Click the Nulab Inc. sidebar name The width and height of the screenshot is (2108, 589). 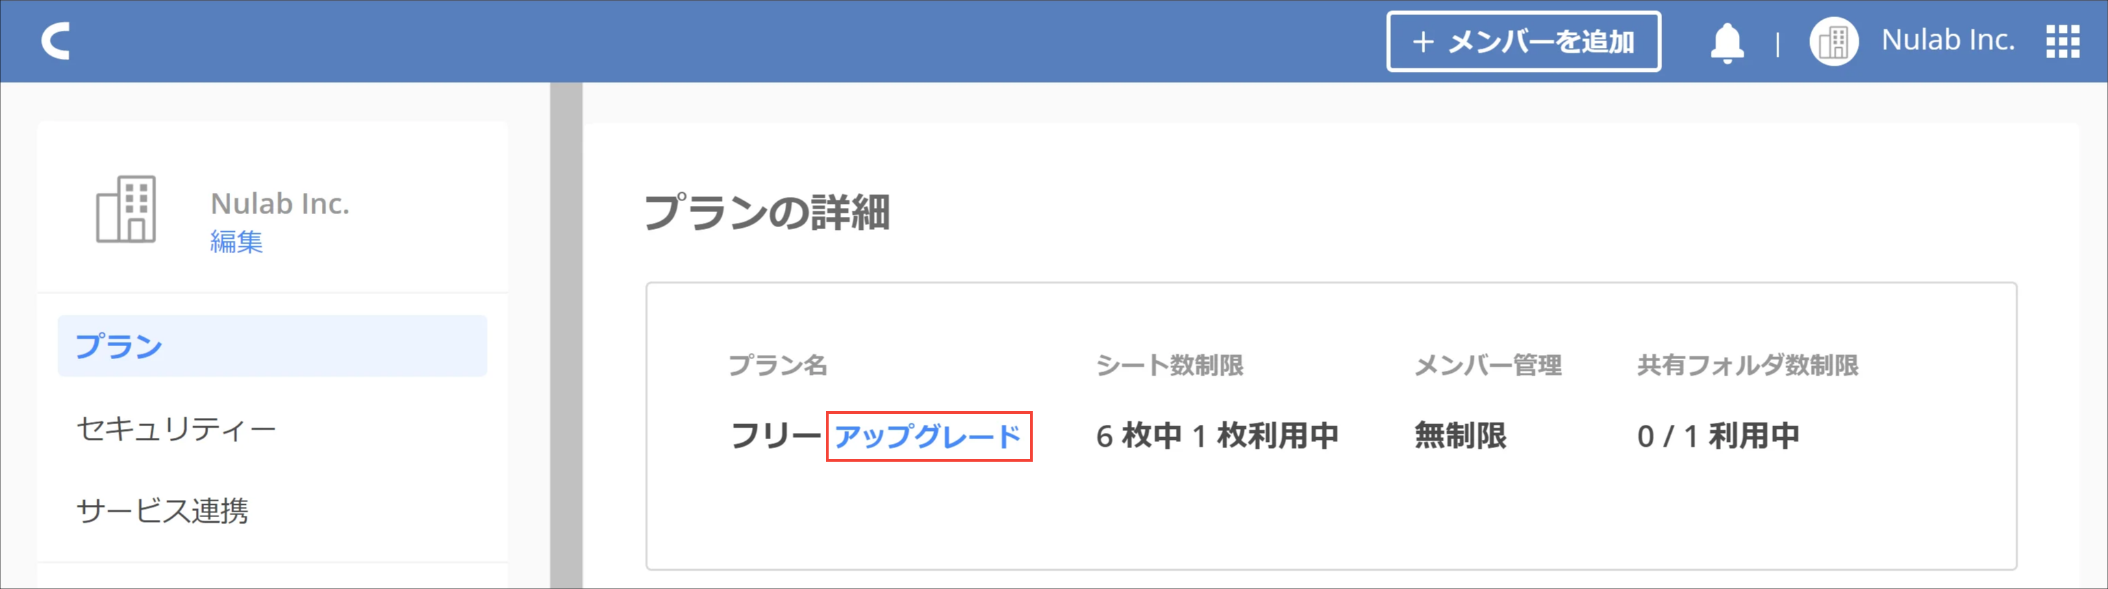tap(280, 203)
